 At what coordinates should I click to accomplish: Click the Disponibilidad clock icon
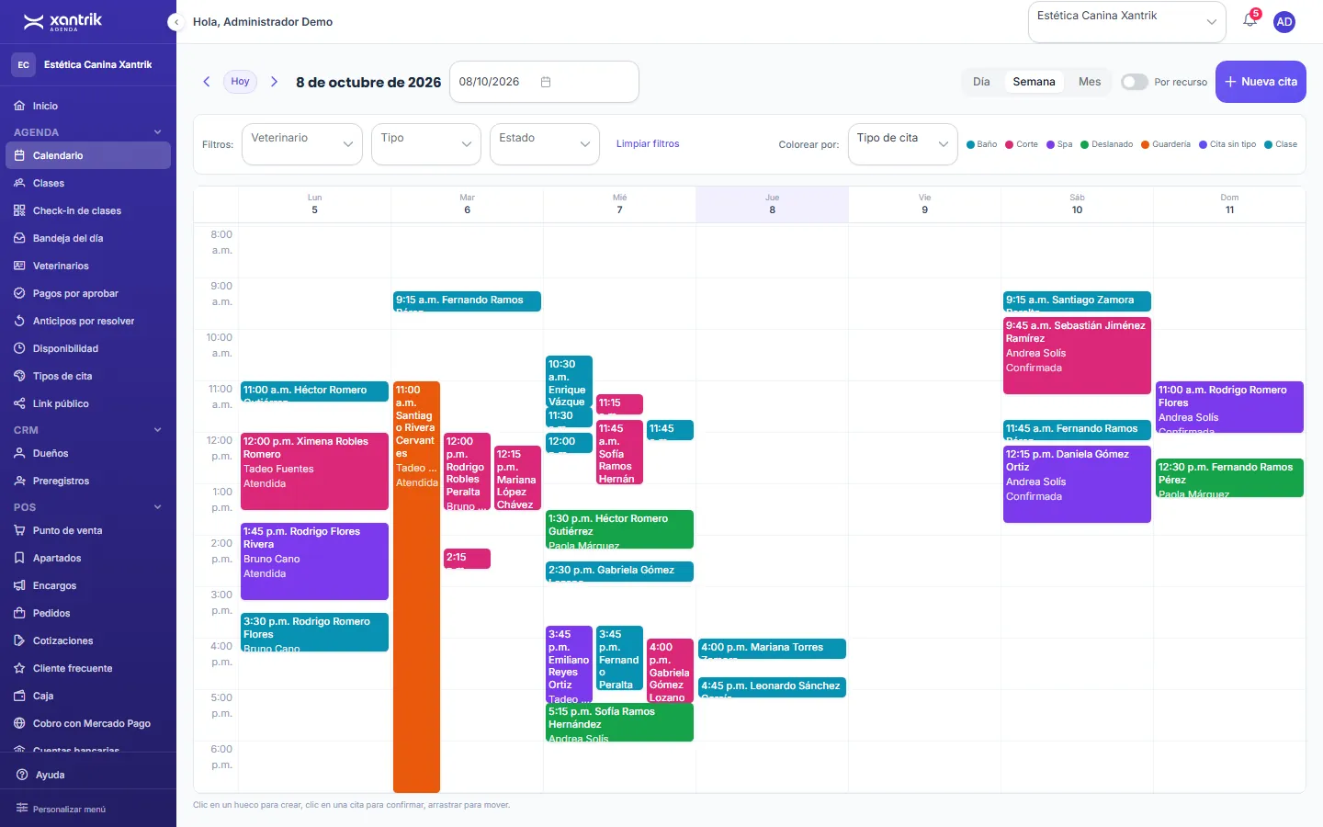coord(19,348)
